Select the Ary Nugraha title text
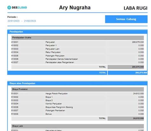The image size is (151, 131). [75, 8]
